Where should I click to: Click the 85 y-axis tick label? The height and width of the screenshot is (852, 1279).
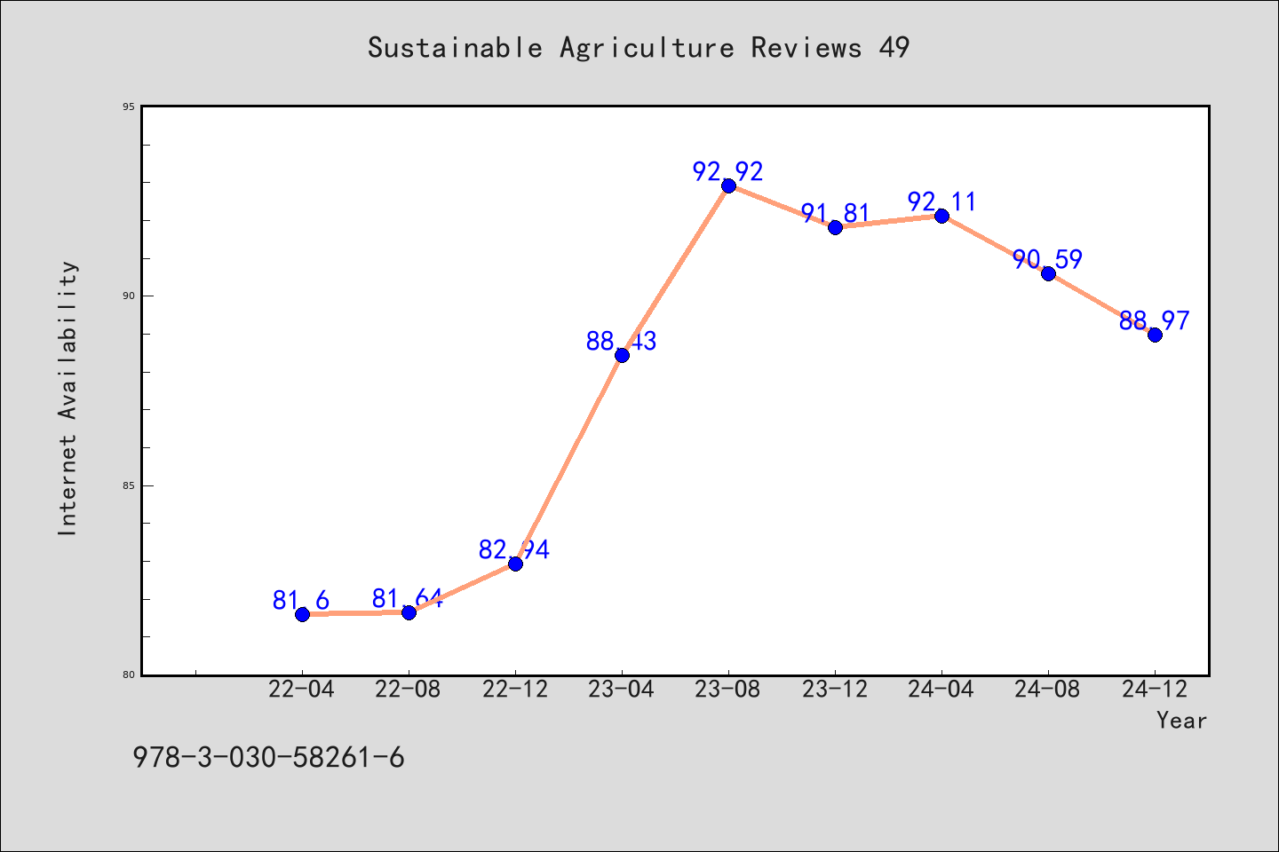[130, 485]
